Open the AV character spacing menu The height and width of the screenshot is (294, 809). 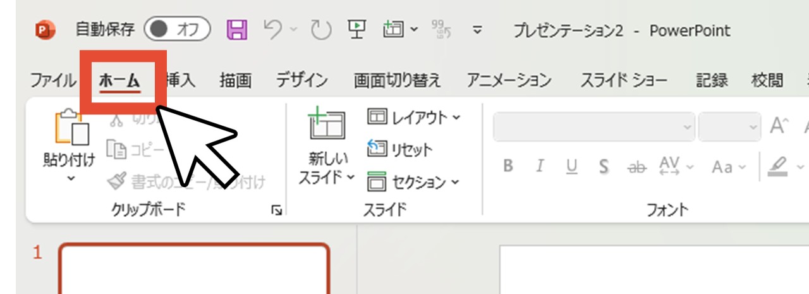(x=676, y=166)
